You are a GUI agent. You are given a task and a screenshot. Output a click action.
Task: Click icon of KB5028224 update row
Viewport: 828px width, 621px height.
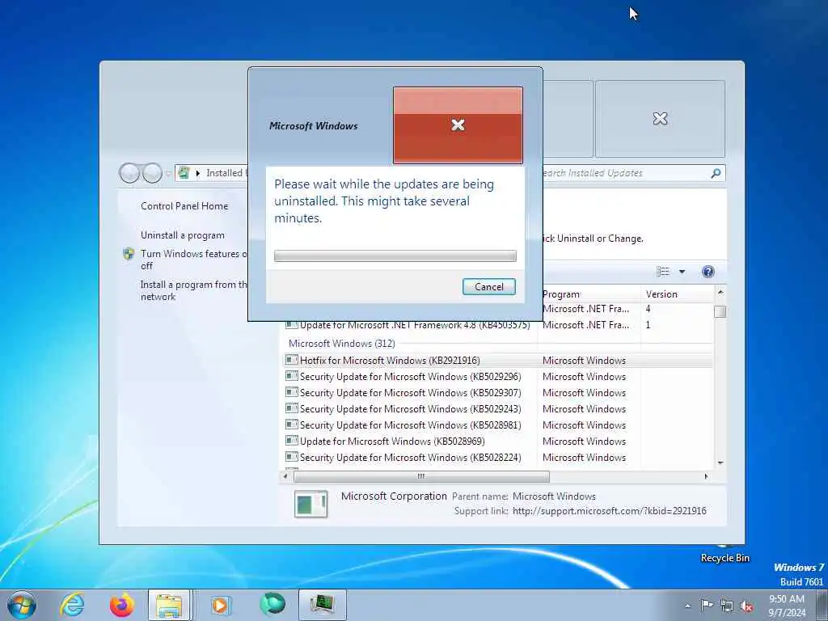[x=291, y=457]
